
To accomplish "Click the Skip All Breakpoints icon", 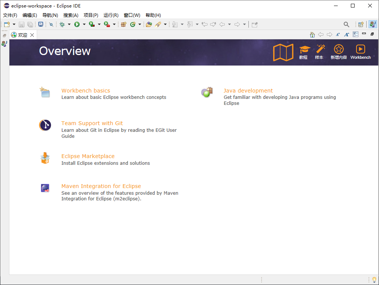I will point(51,24).
